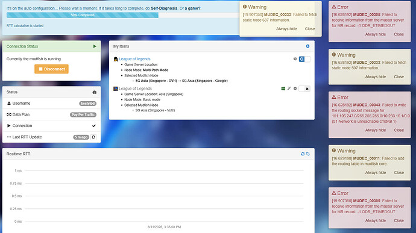Image resolution: width=416 pixels, height=233 pixels.
Task: Click the money icon next to Data Plan
Action: [9, 114]
